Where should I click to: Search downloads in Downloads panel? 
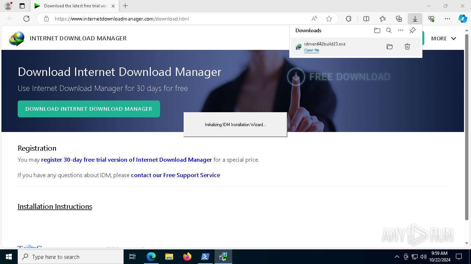(x=389, y=30)
